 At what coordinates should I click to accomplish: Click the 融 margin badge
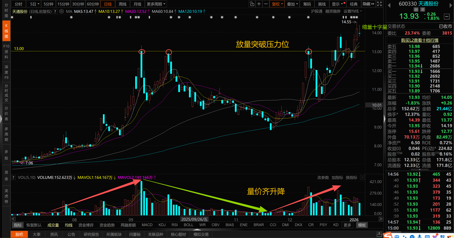(416, 10)
